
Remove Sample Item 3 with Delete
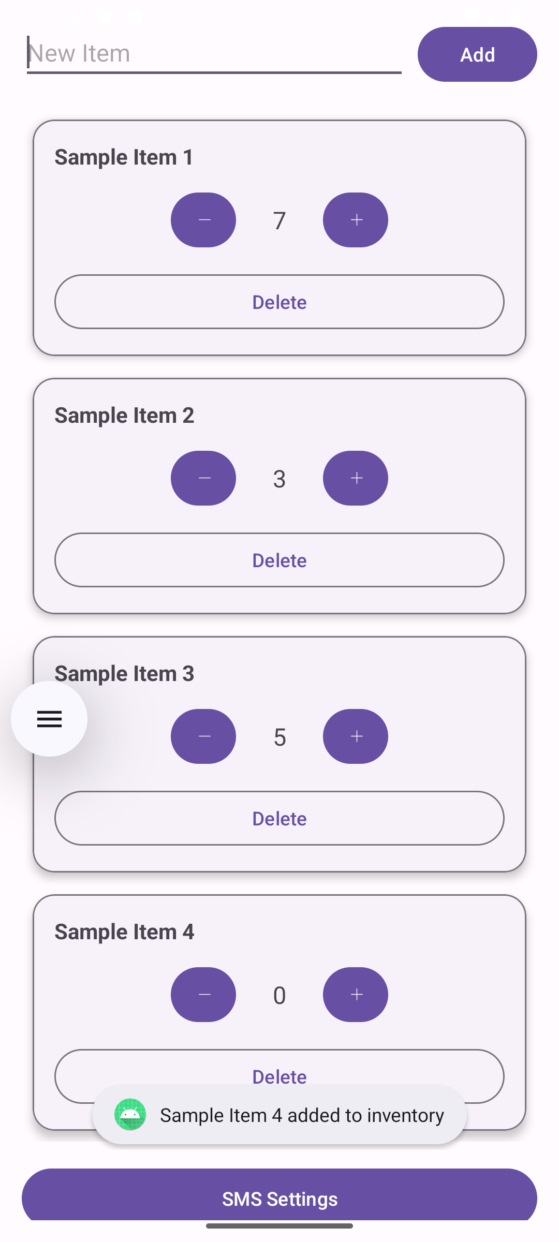pos(279,818)
